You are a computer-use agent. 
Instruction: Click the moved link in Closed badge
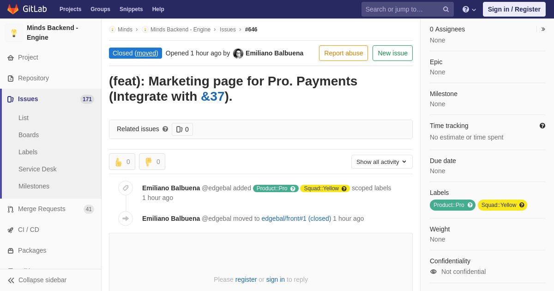pyautogui.click(x=146, y=53)
